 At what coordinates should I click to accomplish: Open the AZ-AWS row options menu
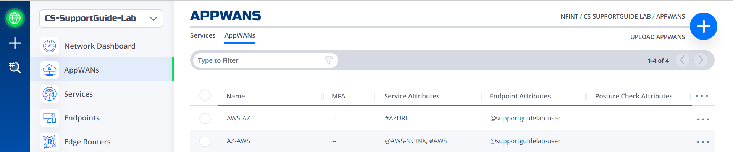(x=703, y=142)
